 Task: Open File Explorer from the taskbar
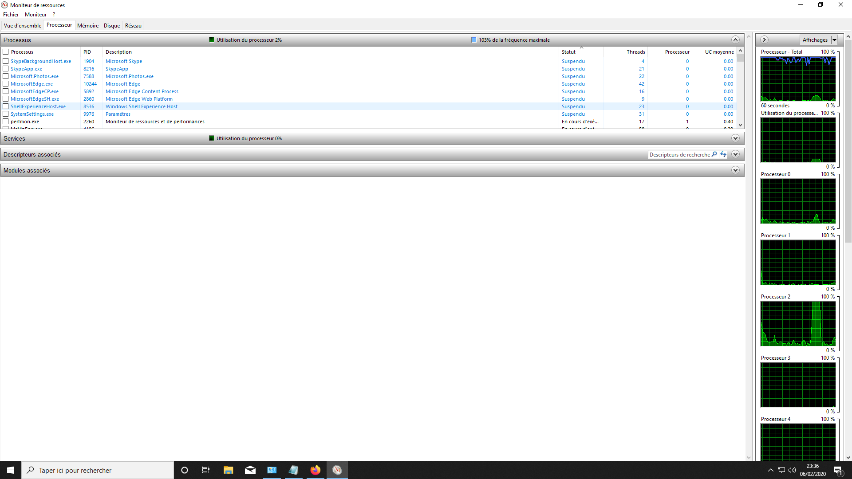pos(228,470)
